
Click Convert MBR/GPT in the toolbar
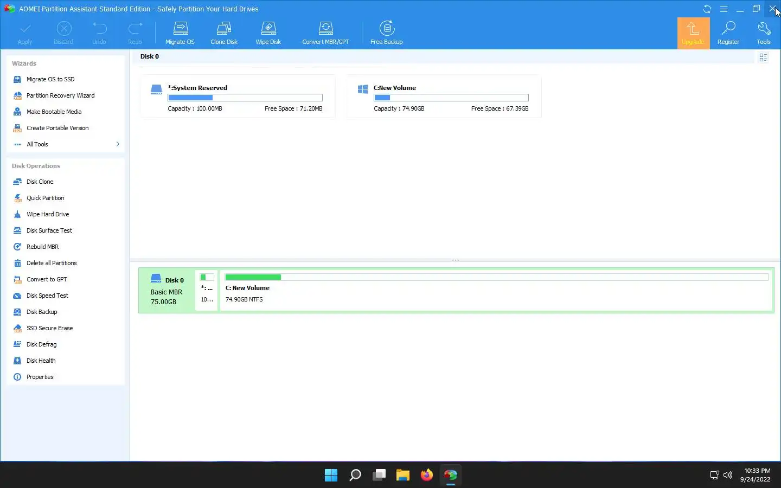325,33
